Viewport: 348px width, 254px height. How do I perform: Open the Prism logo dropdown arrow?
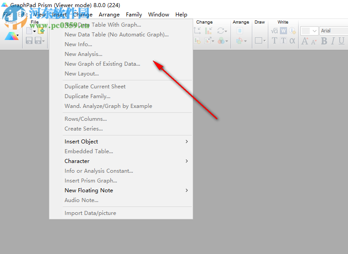click(17, 36)
